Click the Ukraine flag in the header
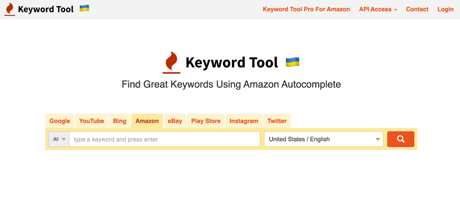Viewport: 460px width, 219px height. tap(84, 8)
